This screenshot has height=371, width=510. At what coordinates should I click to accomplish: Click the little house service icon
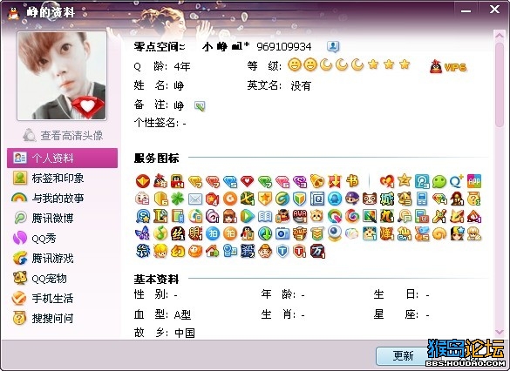coord(213,251)
